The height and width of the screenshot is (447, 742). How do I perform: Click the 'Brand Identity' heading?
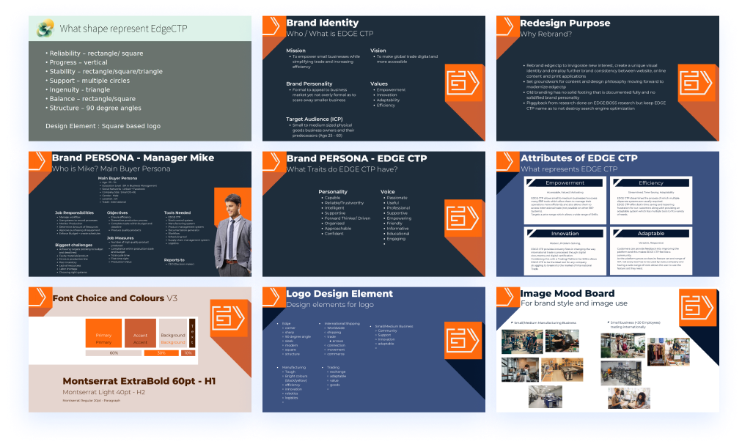coord(323,23)
